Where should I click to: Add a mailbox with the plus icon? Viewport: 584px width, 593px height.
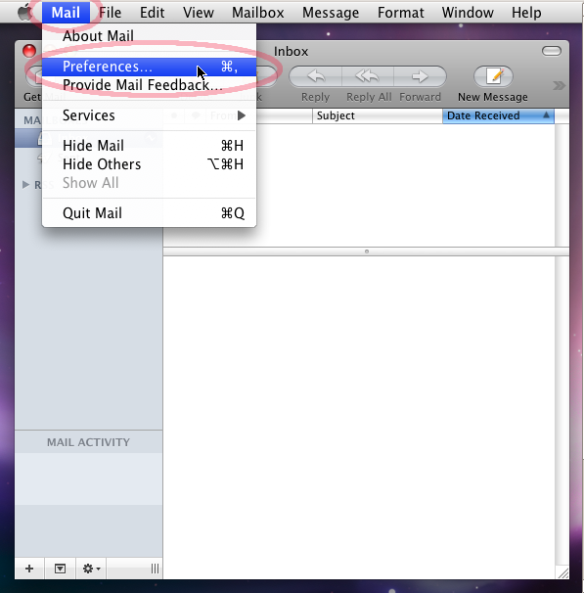[29, 568]
